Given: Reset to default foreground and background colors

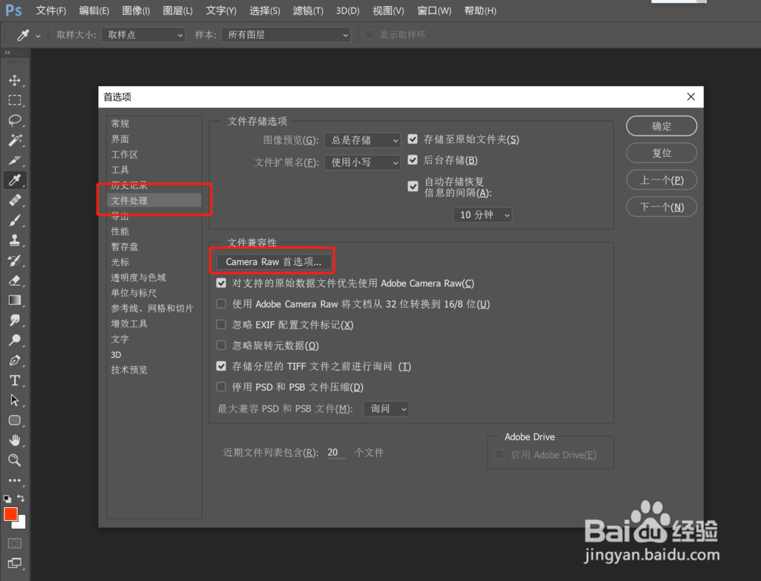Looking at the screenshot, I should (8, 499).
